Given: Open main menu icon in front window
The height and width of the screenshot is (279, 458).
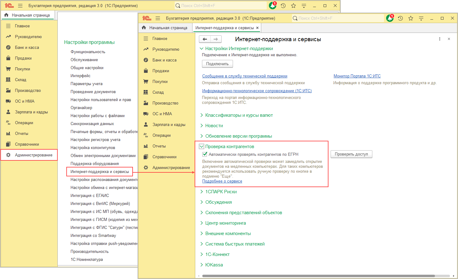Looking at the screenshot, I should coord(158,18).
